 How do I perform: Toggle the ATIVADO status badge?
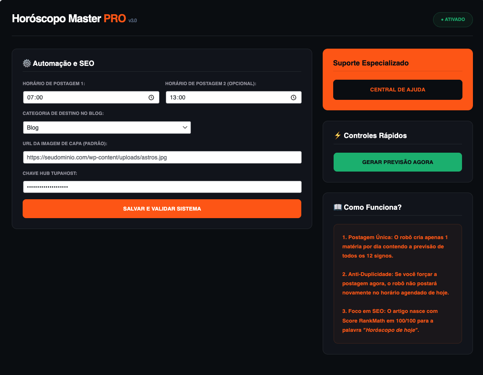(453, 19)
